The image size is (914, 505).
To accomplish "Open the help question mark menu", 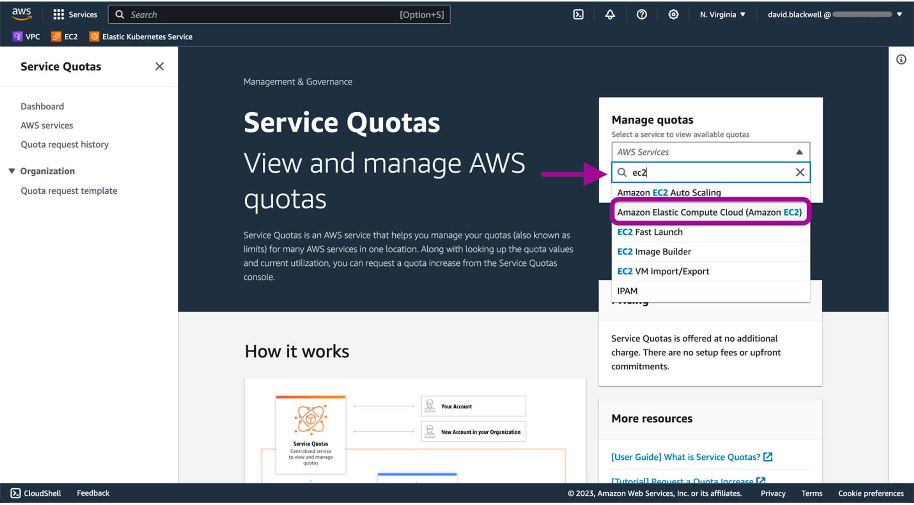I will tap(642, 15).
